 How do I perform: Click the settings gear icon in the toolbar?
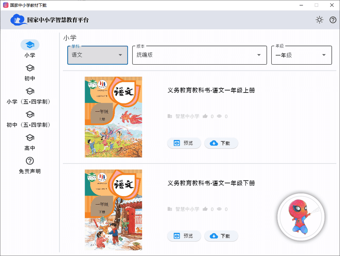pyautogui.click(x=319, y=20)
